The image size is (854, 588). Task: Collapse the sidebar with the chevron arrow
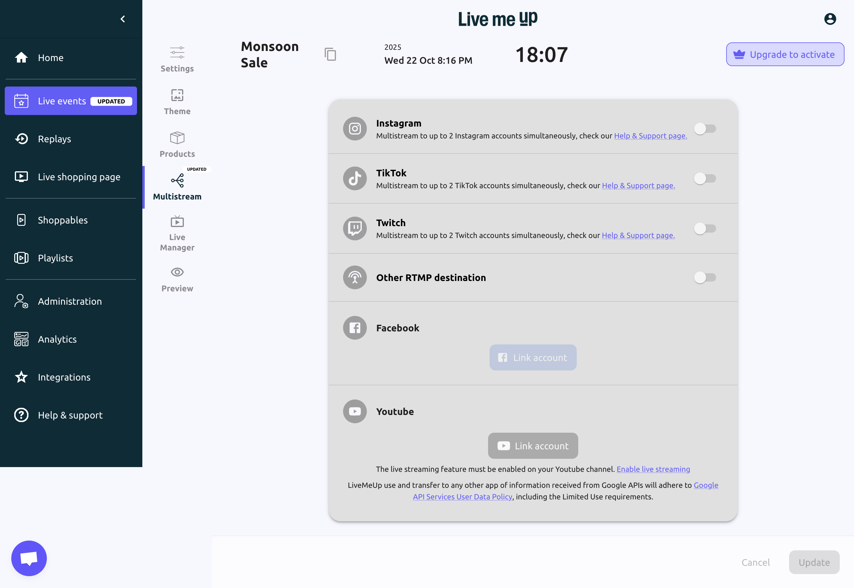(123, 19)
